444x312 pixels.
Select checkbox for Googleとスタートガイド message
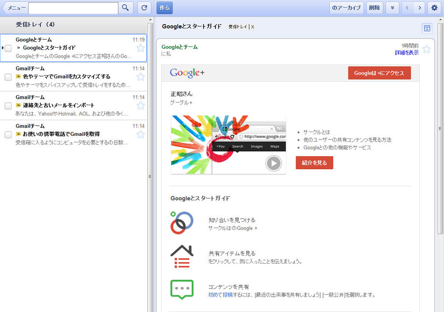8,48
